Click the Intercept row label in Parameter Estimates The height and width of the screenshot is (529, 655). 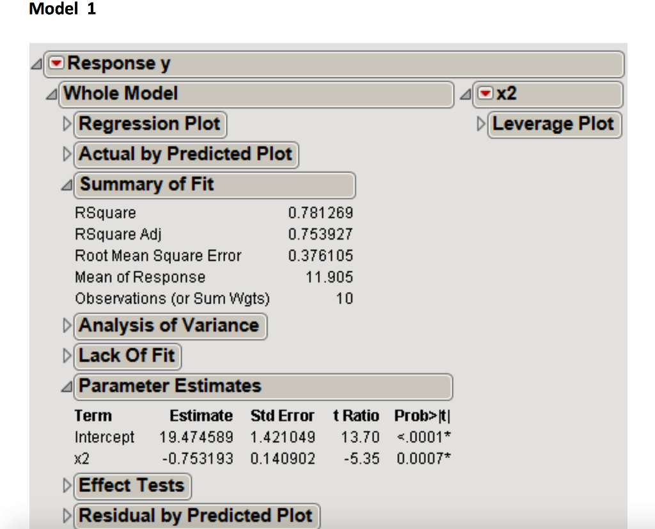pos(104,438)
